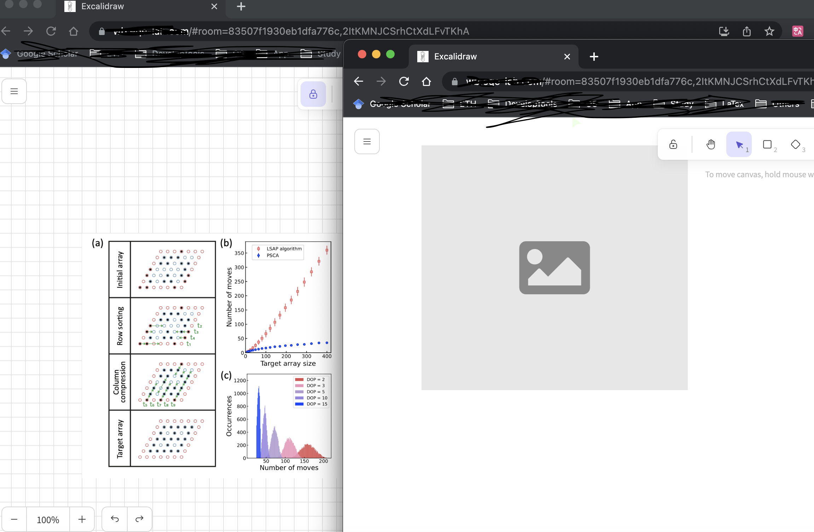
Task: Toggle the canvas lock in back Excalidraw window
Action: tap(313, 94)
